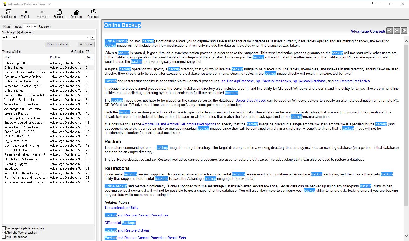This screenshot has height=241, width=409.
Task: Select Frequently Asked Questions result
Action: pos(49,118)
